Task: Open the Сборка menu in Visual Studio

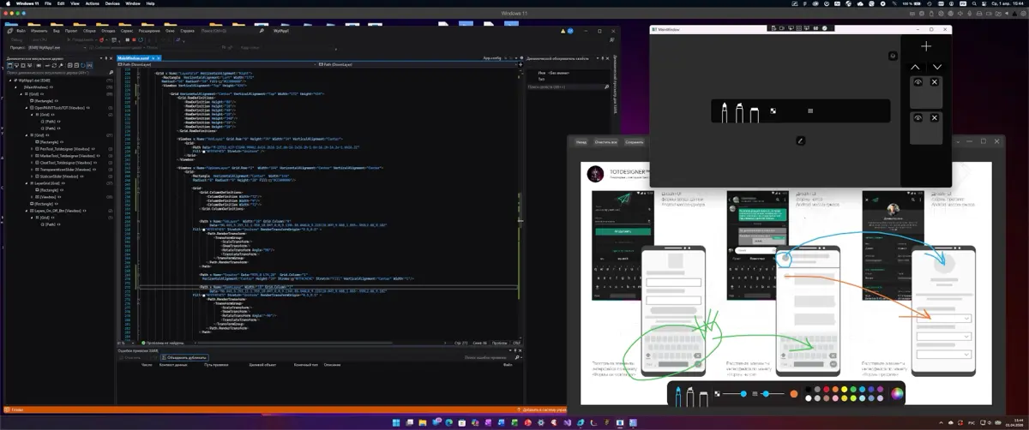Action: (x=89, y=31)
